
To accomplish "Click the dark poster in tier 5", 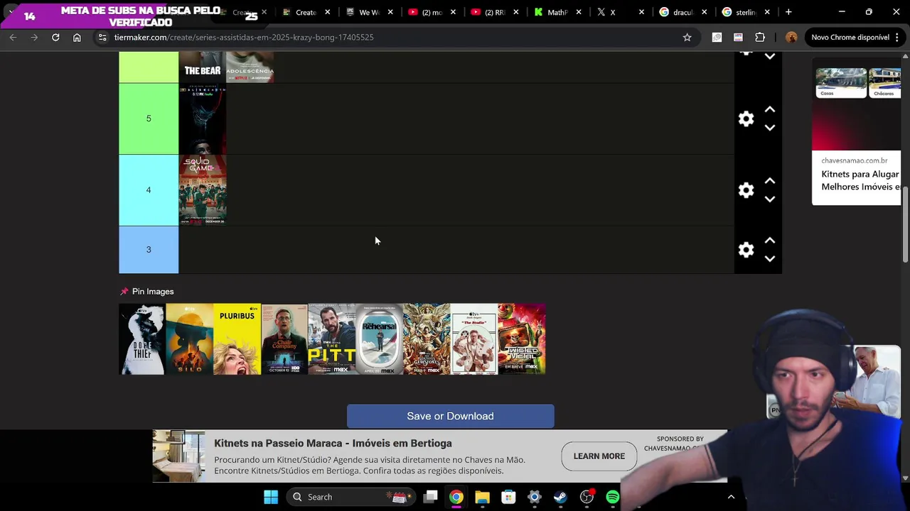I will (x=203, y=119).
